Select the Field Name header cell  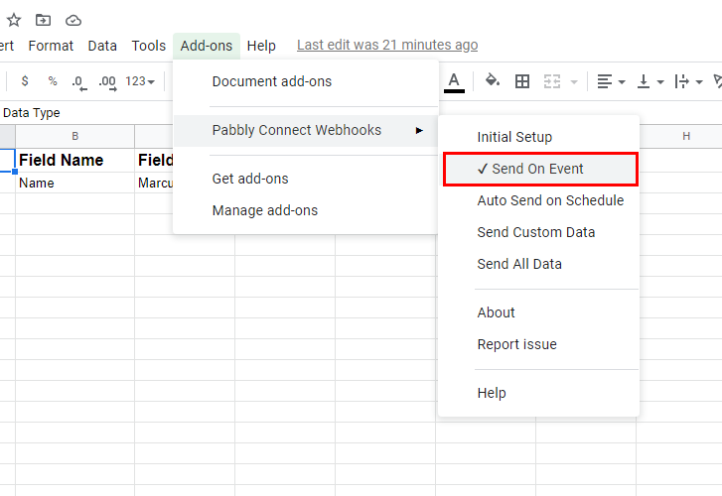pyautogui.click(x=75, y=160)
